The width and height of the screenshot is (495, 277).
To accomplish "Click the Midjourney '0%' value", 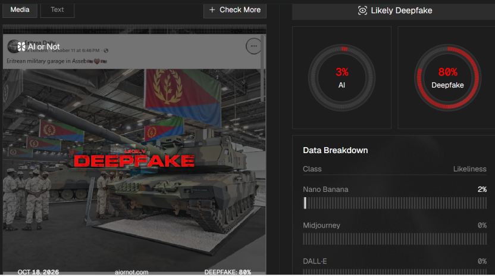I will [482, 225].
